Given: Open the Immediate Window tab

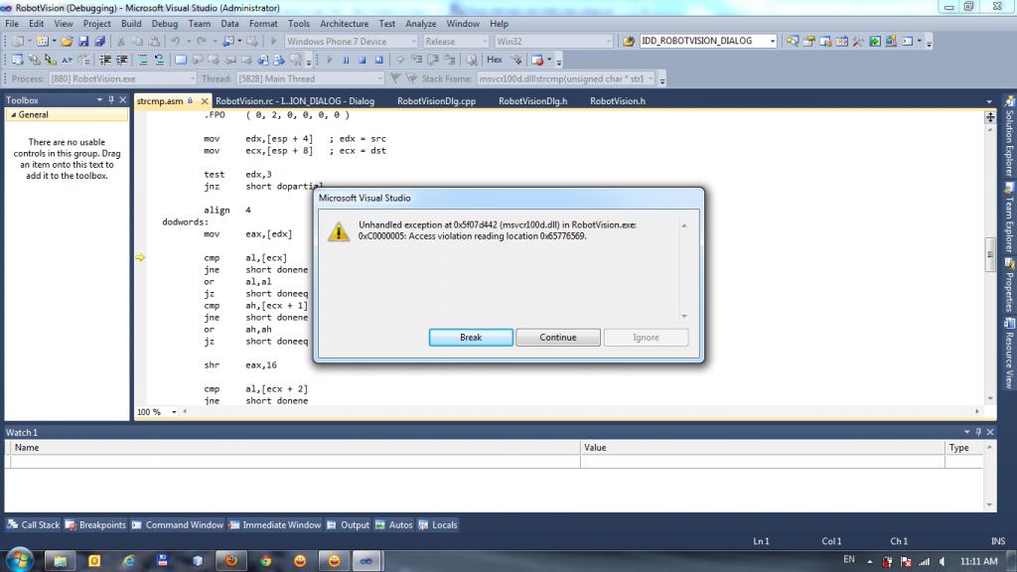Looking at the screenshot, I should (x=275, y=524).
